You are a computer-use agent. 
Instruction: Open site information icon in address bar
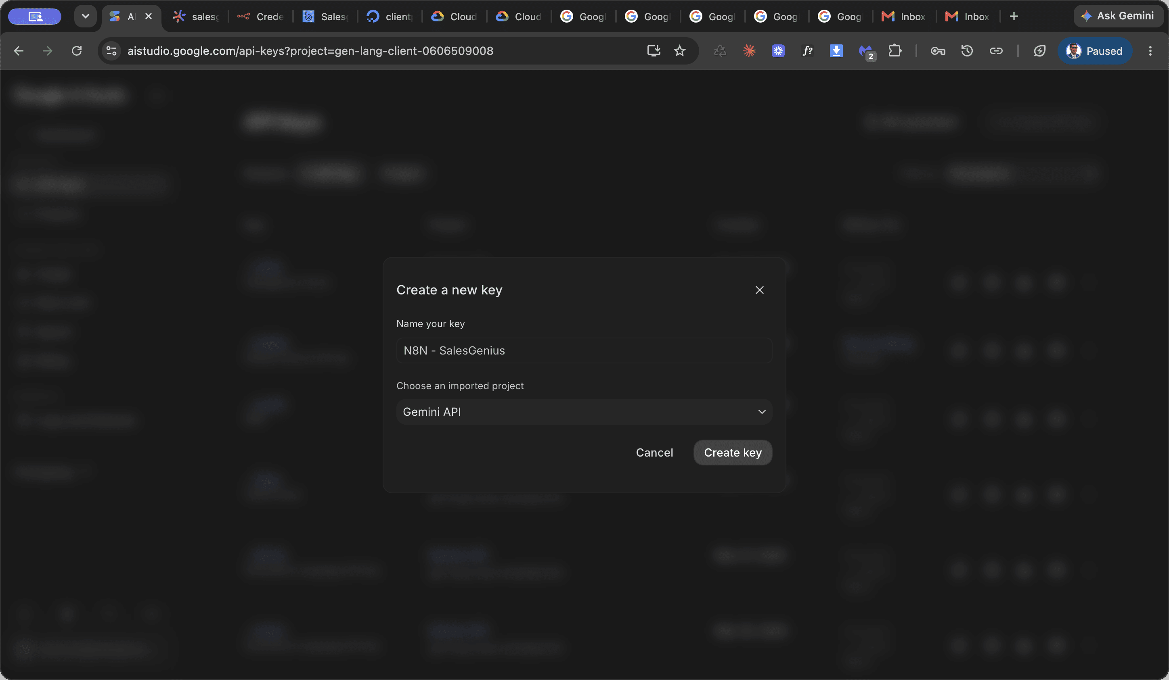click(x=111, y=51)
